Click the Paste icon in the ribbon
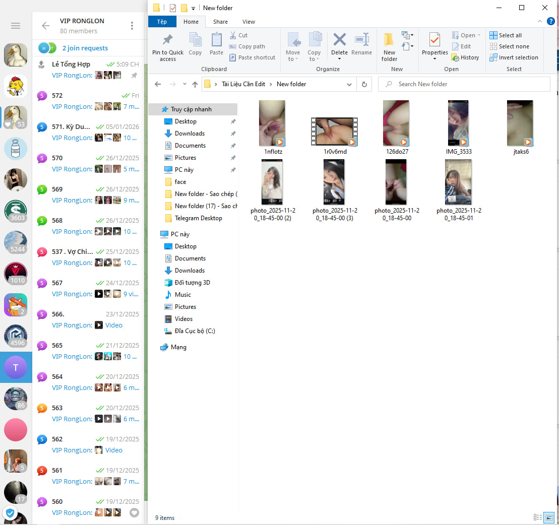The image size is (559, 525). (216, 40)
